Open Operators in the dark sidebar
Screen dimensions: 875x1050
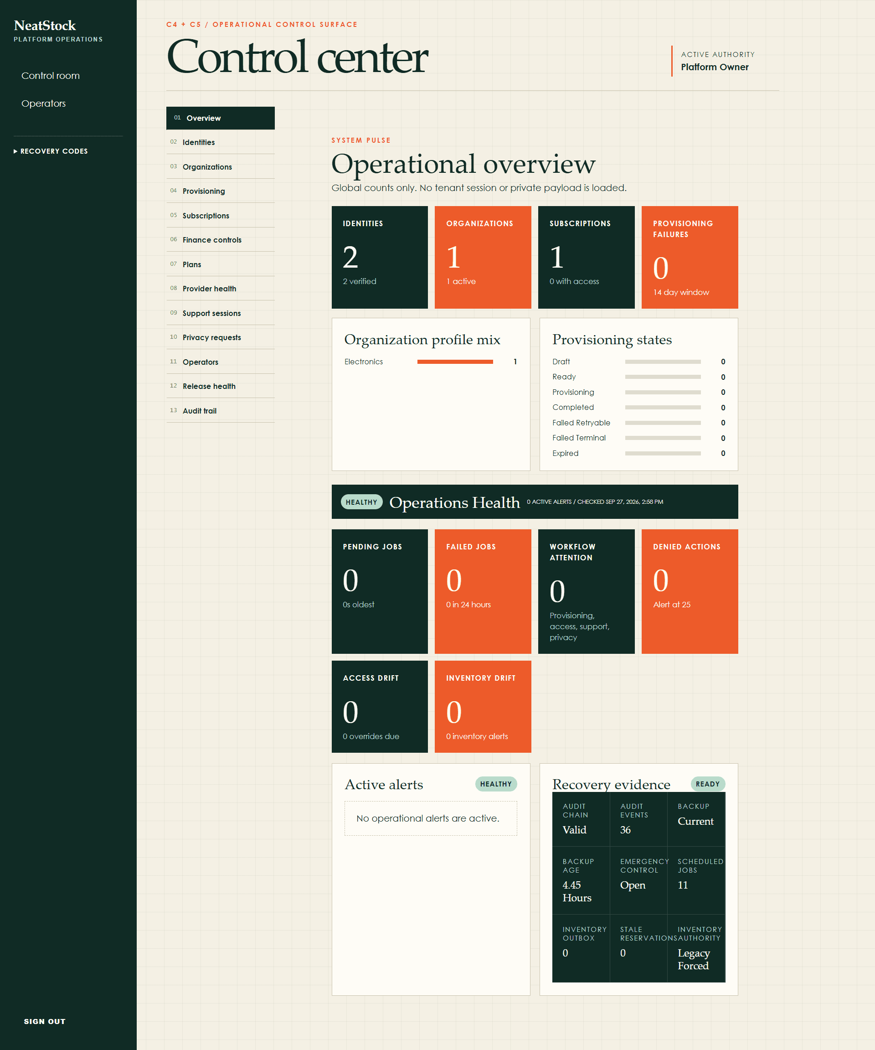tap(43, 103)
